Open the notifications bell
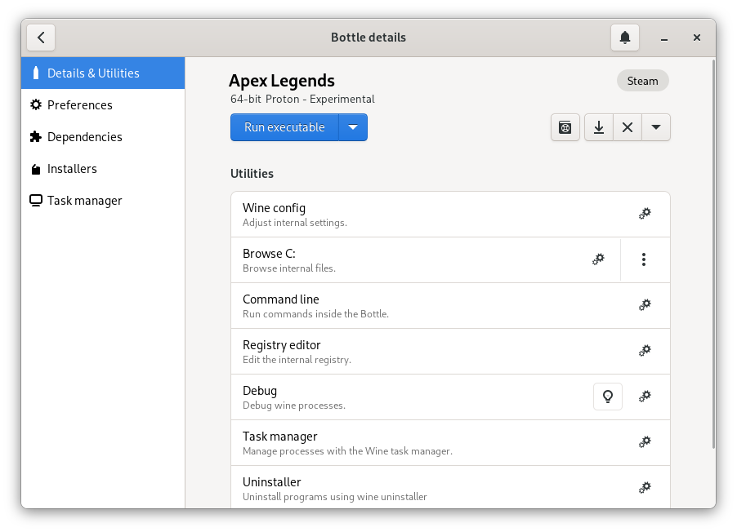The height and width of the screenshot is (532, 737). pos(625,38)
